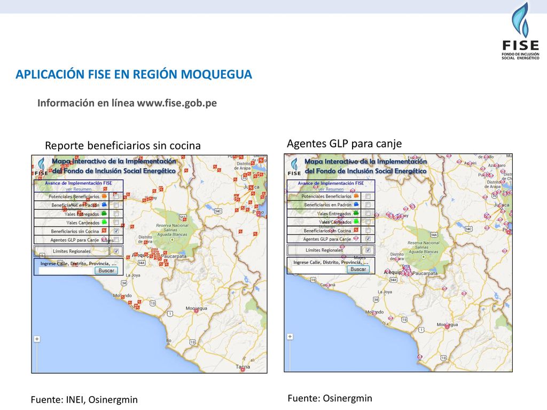The width and height of the screenshot is (547, 410).
Task: Click the La Joya label in the sin cocina map
Action: tap(133, 275)
